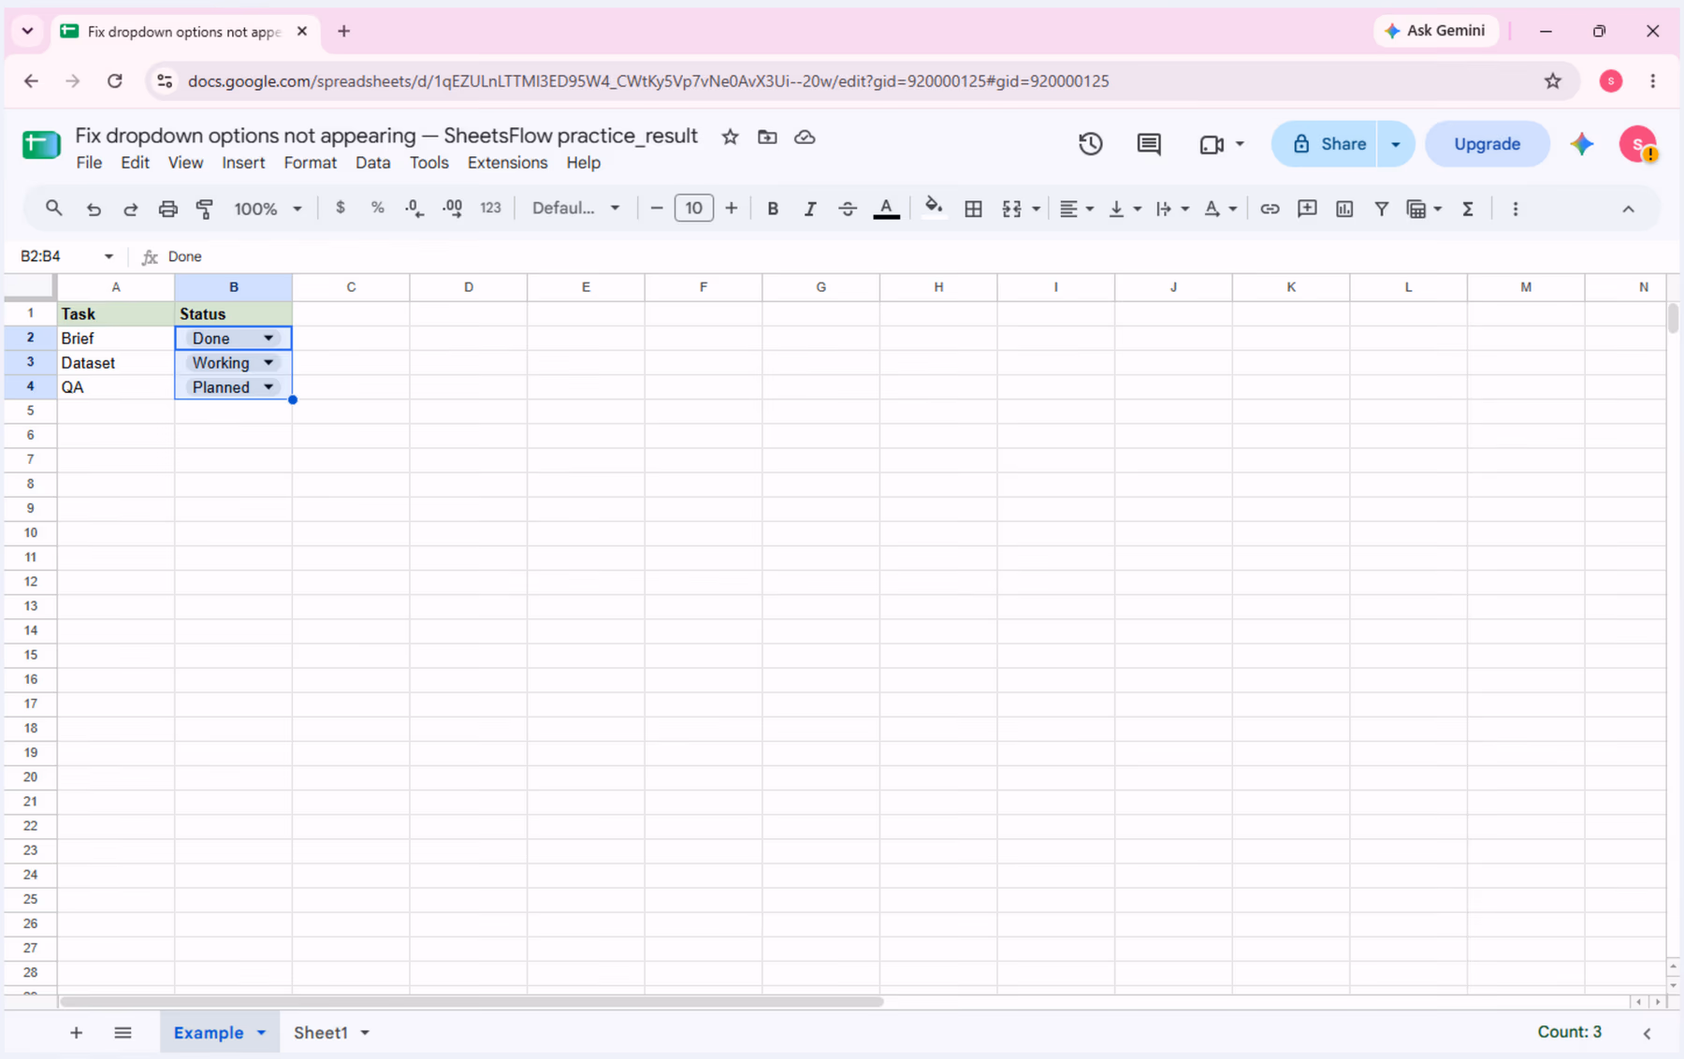Click the Upgrade button
This screenshot has width=1684, height=1059.
pos(1487,144)
